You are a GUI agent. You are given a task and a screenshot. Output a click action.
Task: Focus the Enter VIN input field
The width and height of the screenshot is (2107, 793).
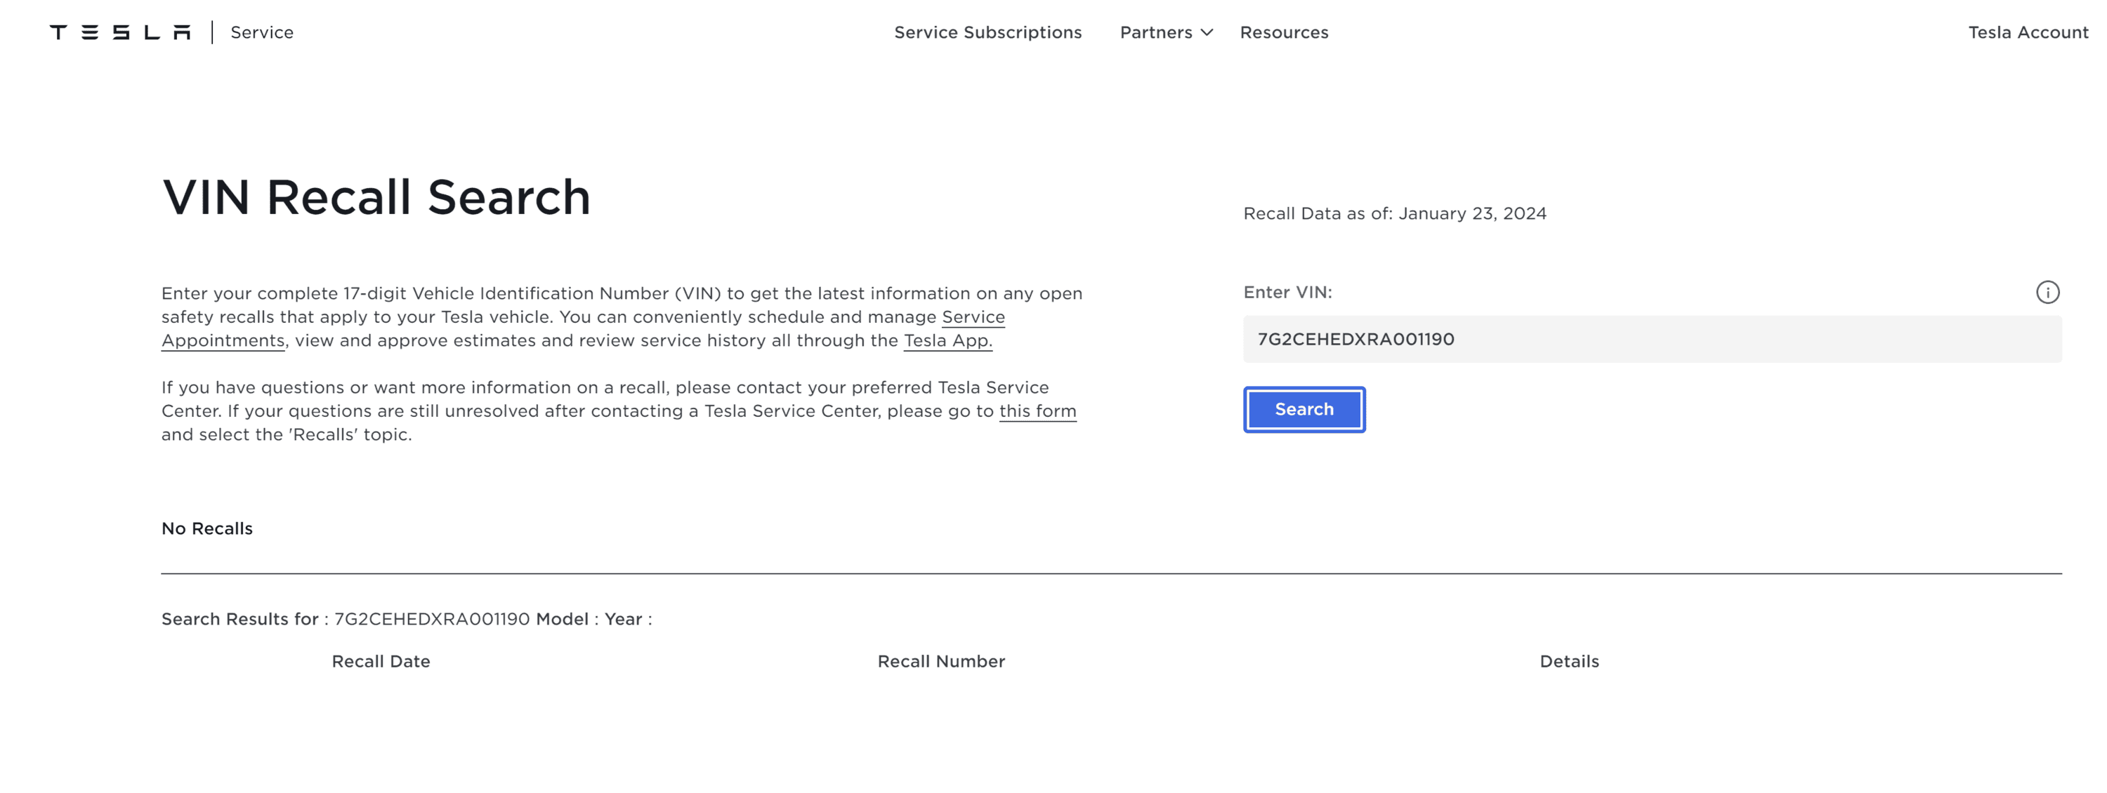click(x=1651, y=339)
